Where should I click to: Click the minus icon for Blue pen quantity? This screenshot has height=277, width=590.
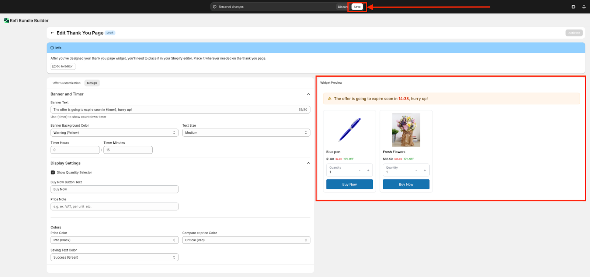[x=360, y=170]
